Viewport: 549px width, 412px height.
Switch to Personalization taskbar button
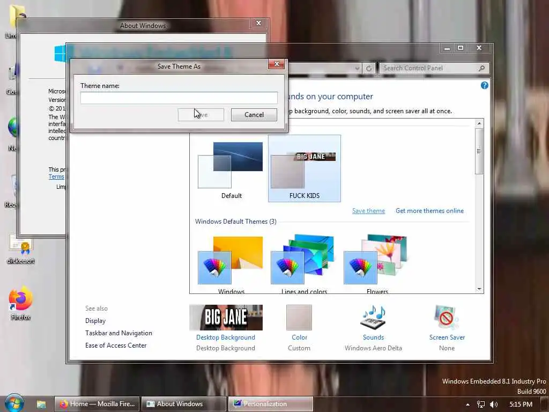pos(271,404)
